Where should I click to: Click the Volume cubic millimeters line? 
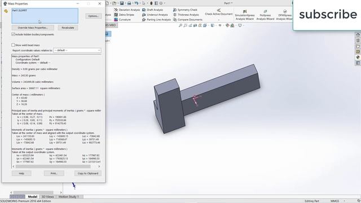pyautogui.click(x=33, y=82)
